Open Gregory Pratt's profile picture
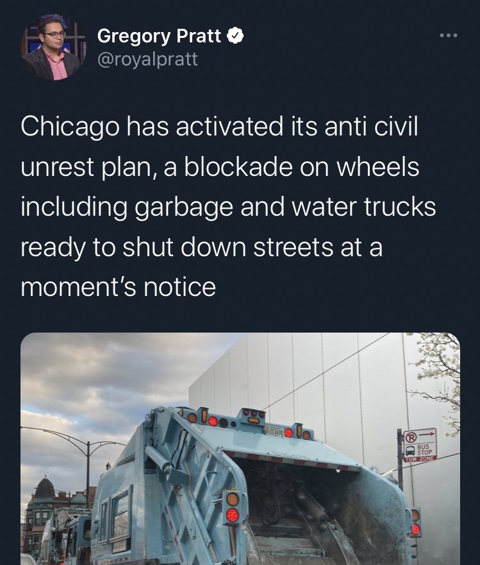Screen dimensions: 480x565 tap(54, 48)
